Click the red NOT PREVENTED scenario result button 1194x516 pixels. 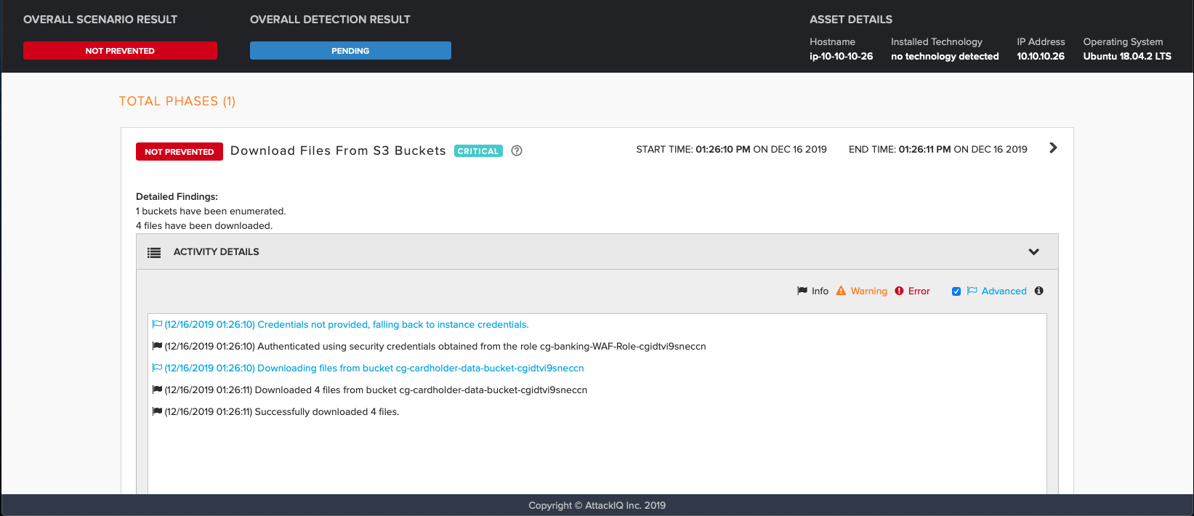coord(120,51)
